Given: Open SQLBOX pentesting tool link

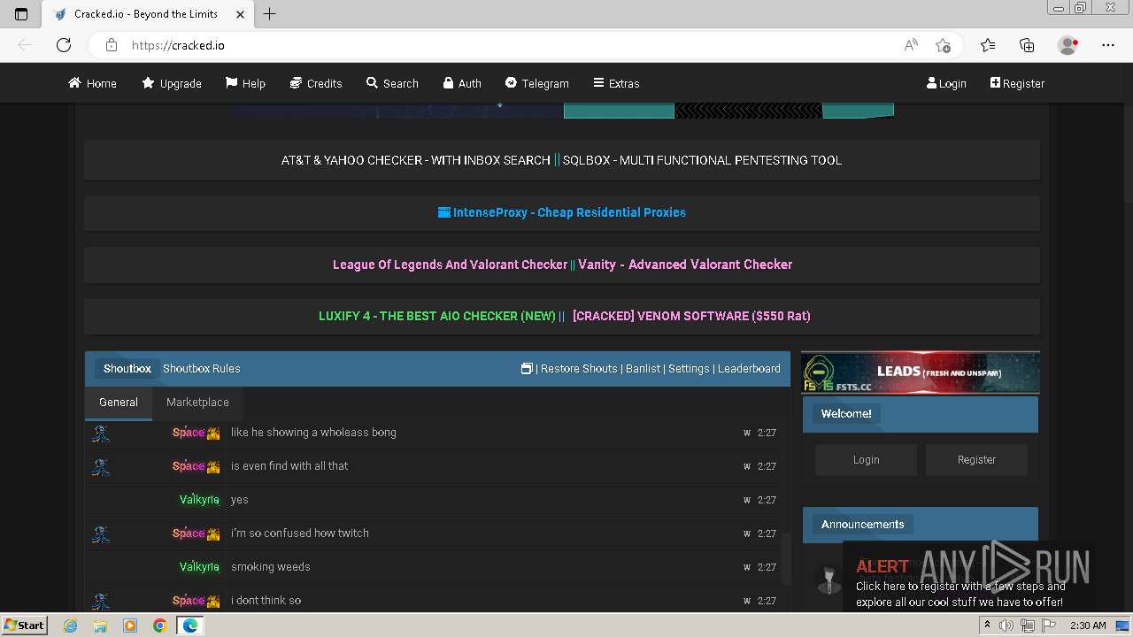Looking at the screenshot, I should tap(702, 160).
